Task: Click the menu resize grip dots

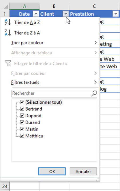Action: click(97, 179)
